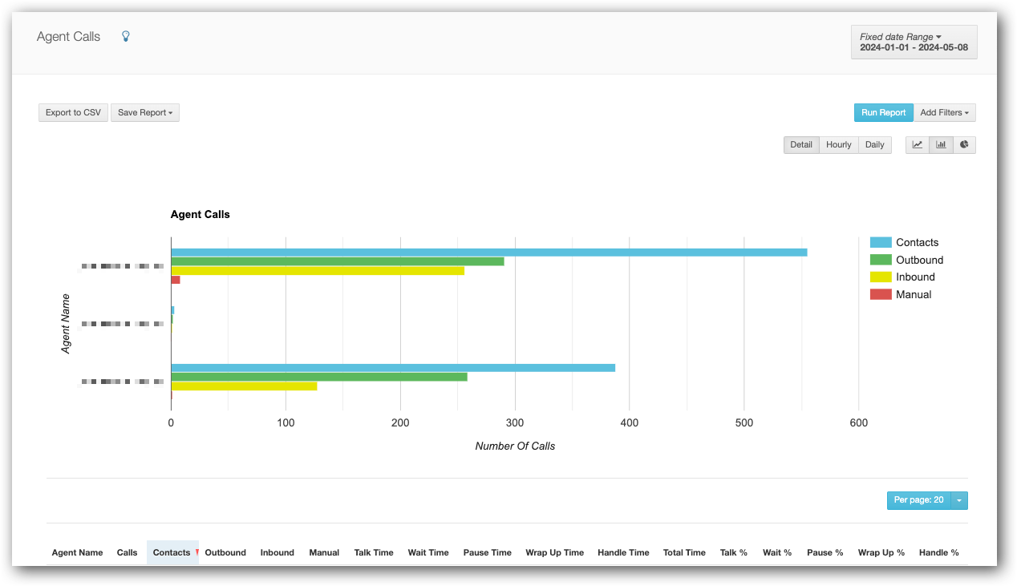The width and height of the screenshot is (1017, 586).
Task: Select the Daily view tab
Action: click(x=875, y=145)
